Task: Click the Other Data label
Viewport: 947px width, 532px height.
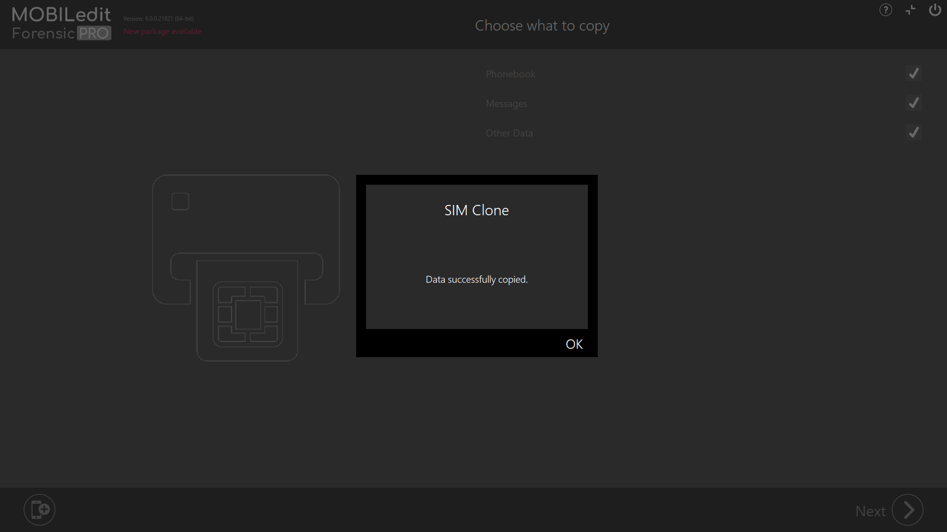Action: (x=509, y=133)
